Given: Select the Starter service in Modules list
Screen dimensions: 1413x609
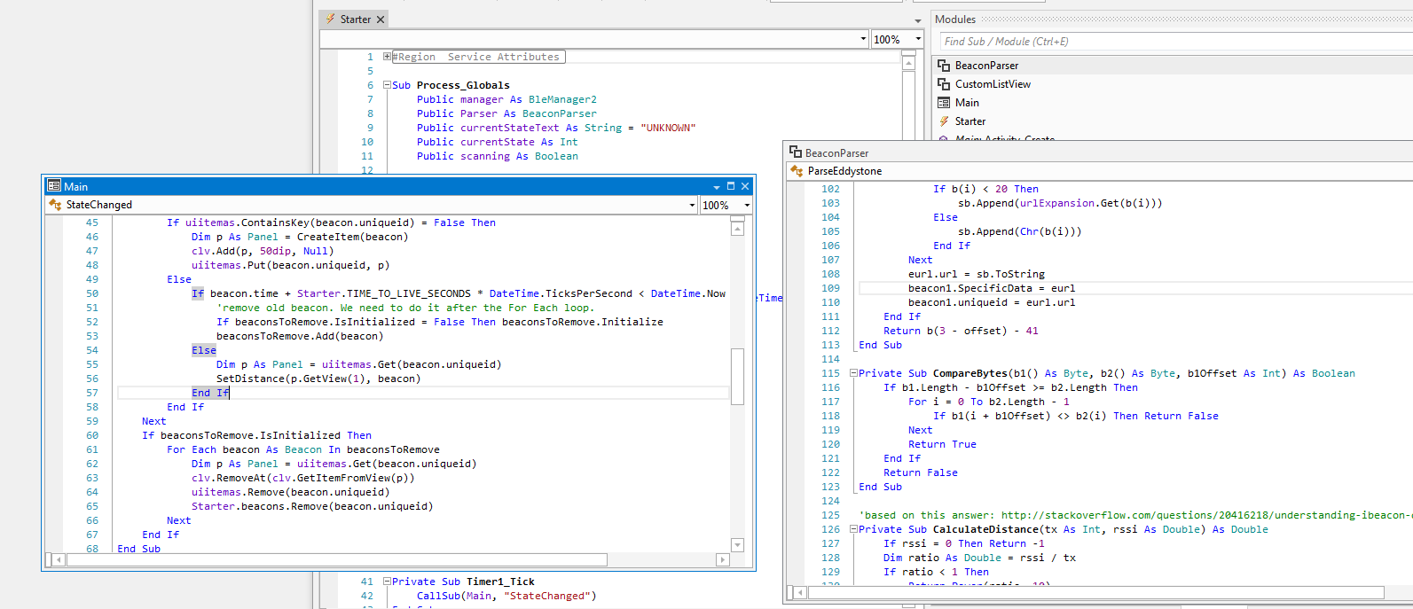Looking at the screenshot, I should (x=969, y=121).
